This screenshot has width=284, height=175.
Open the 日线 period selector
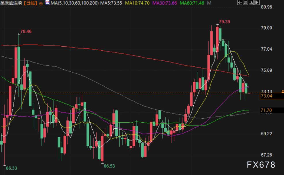tap(30, 3)
